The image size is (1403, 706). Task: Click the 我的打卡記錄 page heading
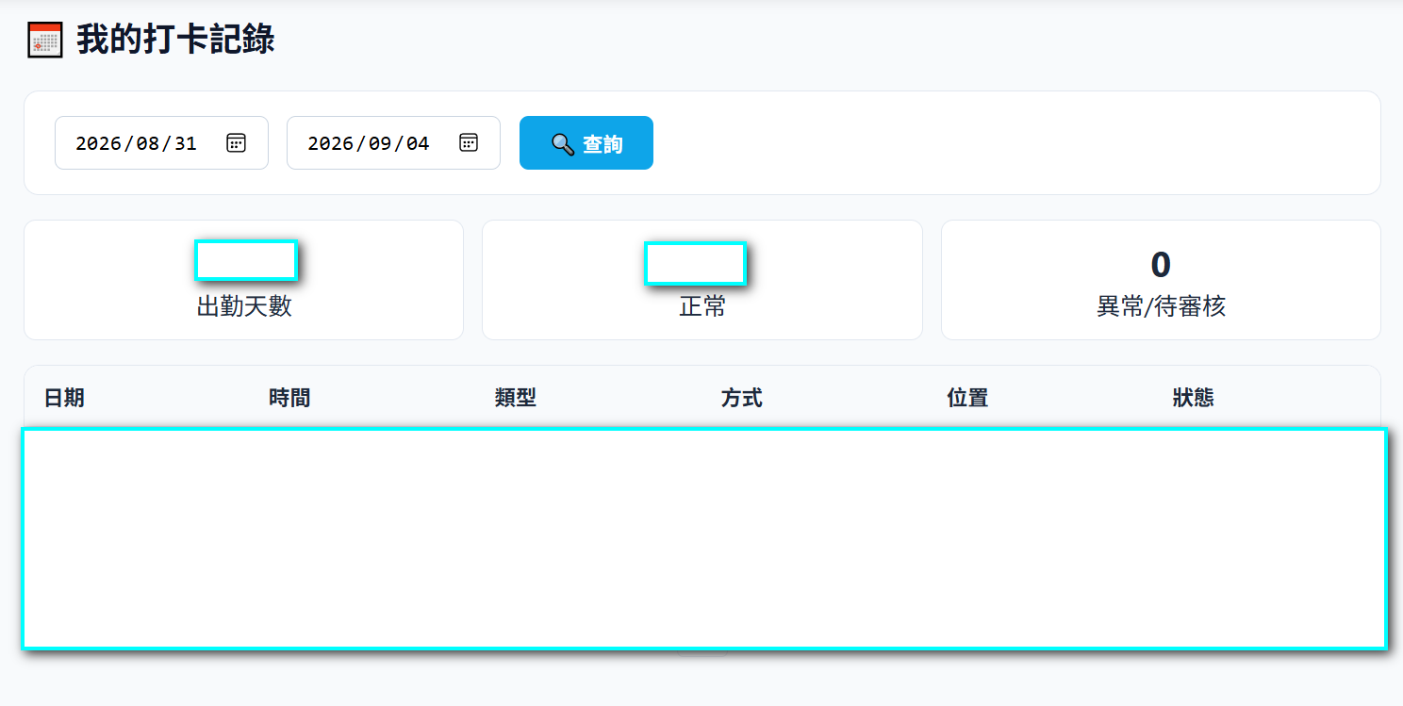point(175,41)
